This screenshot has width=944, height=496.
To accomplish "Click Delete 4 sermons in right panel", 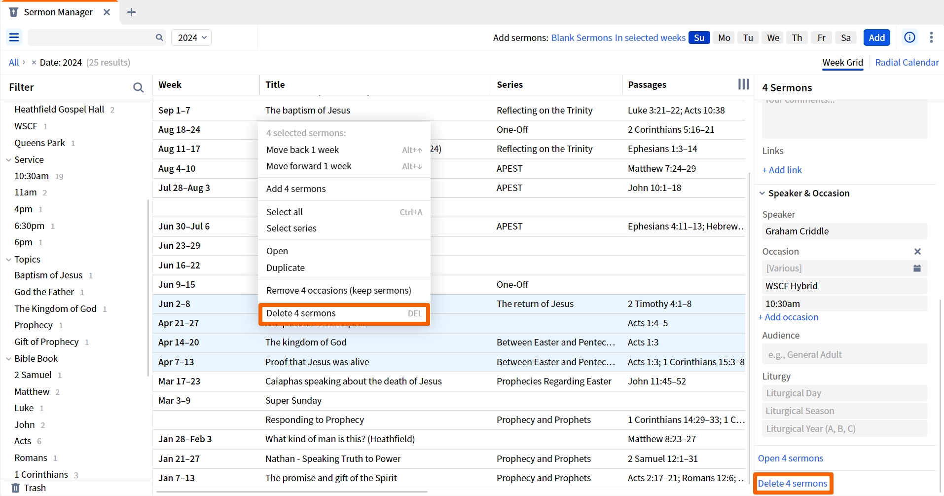I will [793, 484].
